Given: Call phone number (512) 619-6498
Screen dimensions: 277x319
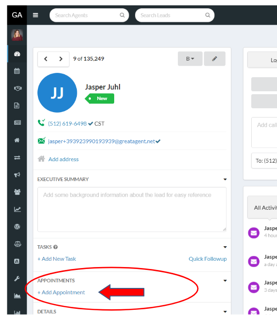Looking at the screenshot, I should pos(67,124).
